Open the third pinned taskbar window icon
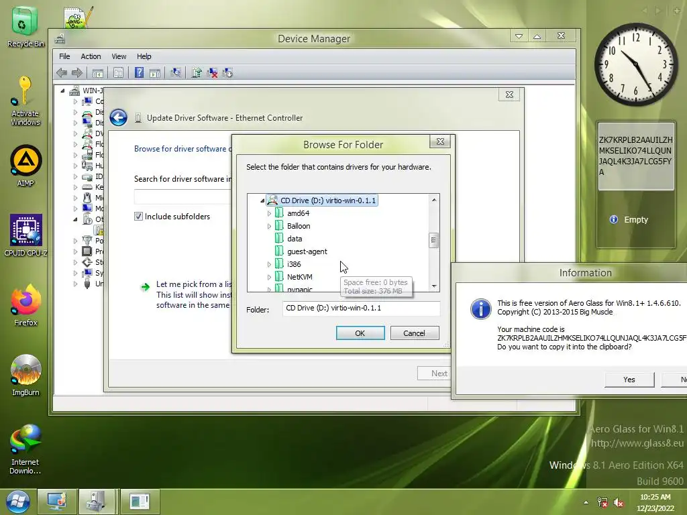 [140, 502]
